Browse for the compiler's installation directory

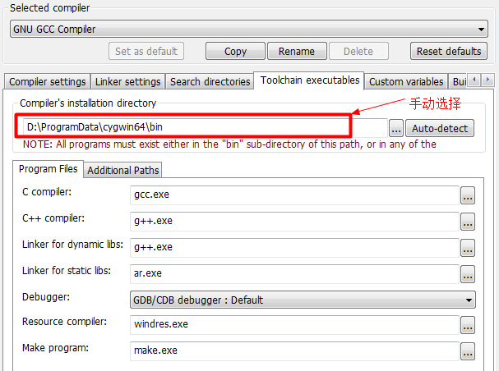coord(395,129)
